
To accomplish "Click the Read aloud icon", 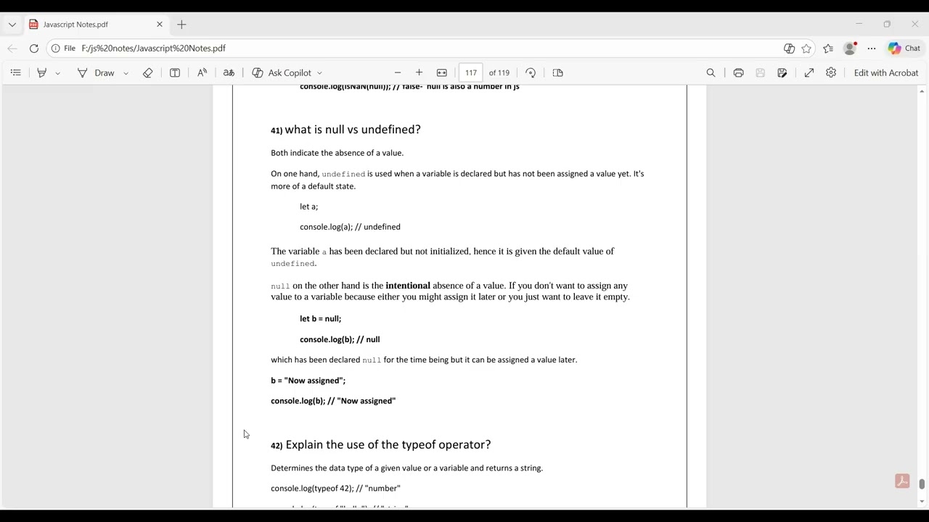I will 202,72.
